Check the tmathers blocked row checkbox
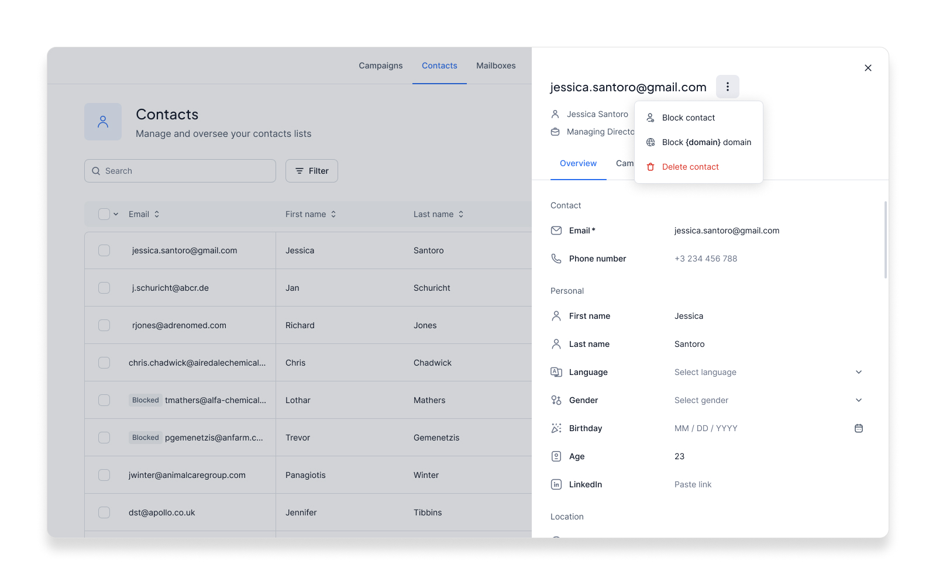The height and width of the screenshot is (585, 936). coord(104,400)
